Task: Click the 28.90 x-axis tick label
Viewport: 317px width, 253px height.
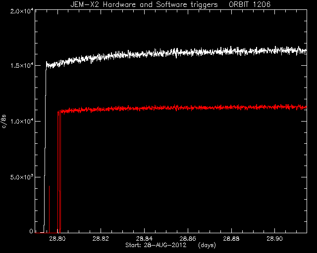Action: tap(275, 239)
